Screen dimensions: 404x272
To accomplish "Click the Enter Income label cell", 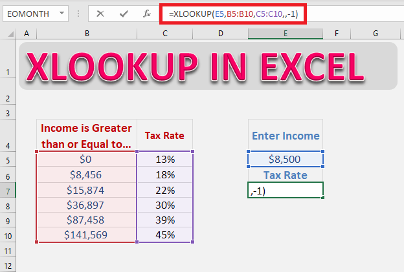I will (286, 136).
